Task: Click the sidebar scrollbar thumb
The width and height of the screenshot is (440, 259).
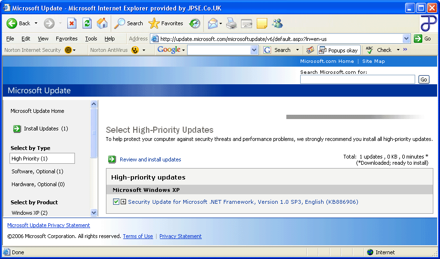Action: 94,133
